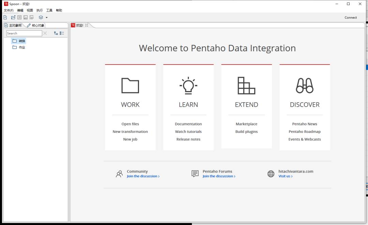
Task: Click the Visit us link
Action: pyautogui.click(x=286, y=176)
